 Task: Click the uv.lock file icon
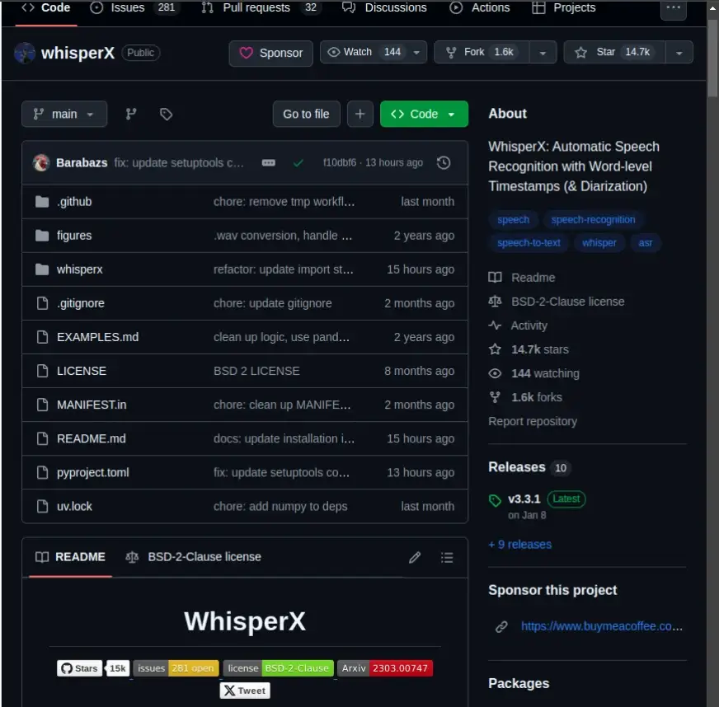click(x=42, y=506)
